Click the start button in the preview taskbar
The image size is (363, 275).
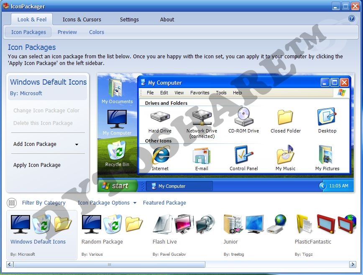(118, 186)
